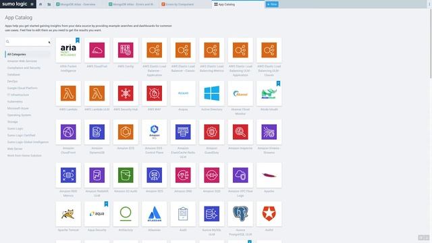Open AWS Elastic Load Balancing Metrics tile
432x243 pixels.
[x=211, y=50]
